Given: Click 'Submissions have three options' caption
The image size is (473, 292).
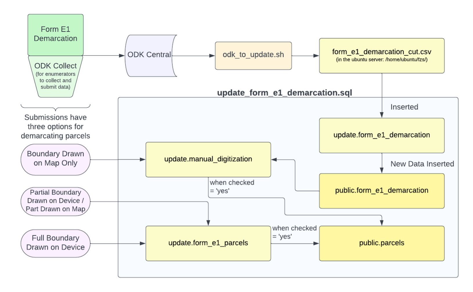Looking at the screenshot, I should coord(55,127).
